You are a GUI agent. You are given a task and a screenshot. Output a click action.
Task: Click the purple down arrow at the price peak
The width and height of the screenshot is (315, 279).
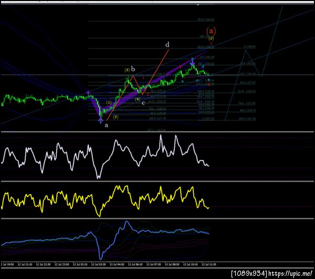192,64
